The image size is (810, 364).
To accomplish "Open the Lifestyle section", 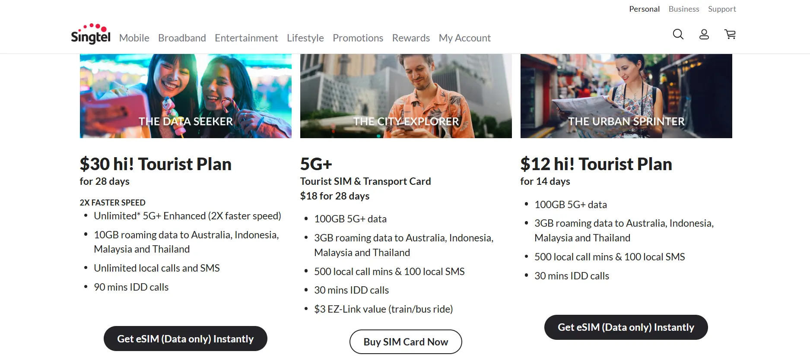I will (x=305, y=38).
